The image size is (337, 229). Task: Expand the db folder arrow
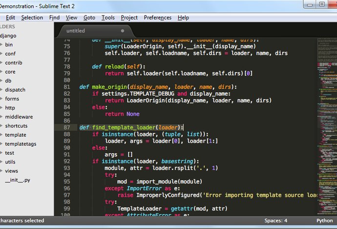pyautogui.click(x=1, y=81)
